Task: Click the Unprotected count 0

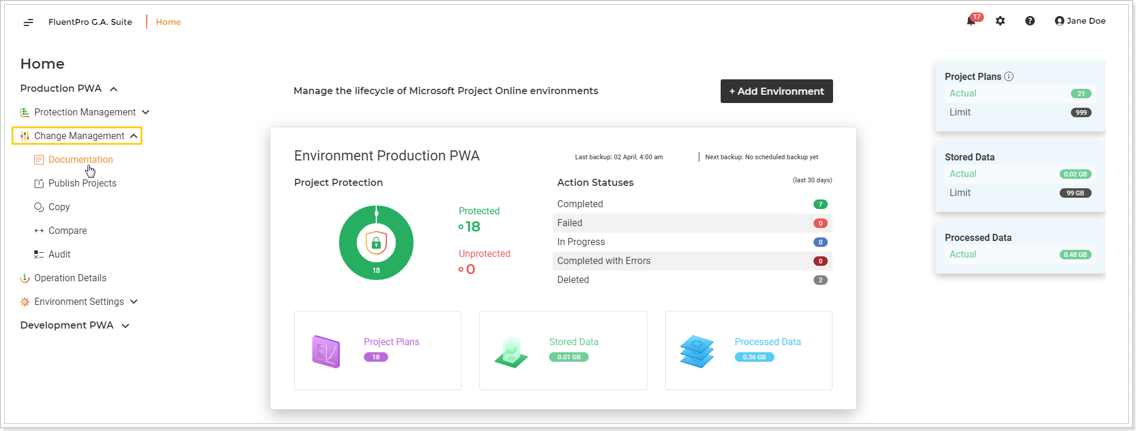Action: (470, 269)
